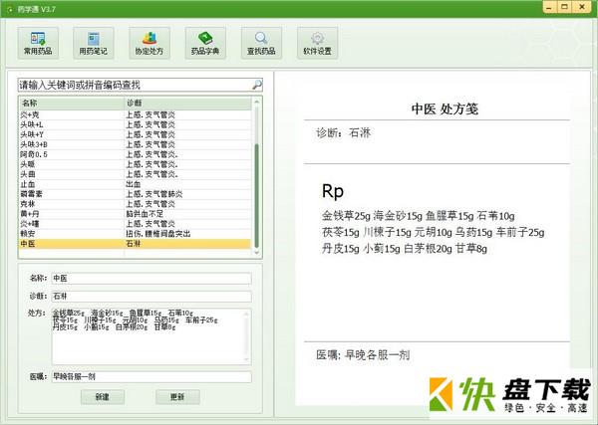Select the 头噻 row

pos(136,164)
